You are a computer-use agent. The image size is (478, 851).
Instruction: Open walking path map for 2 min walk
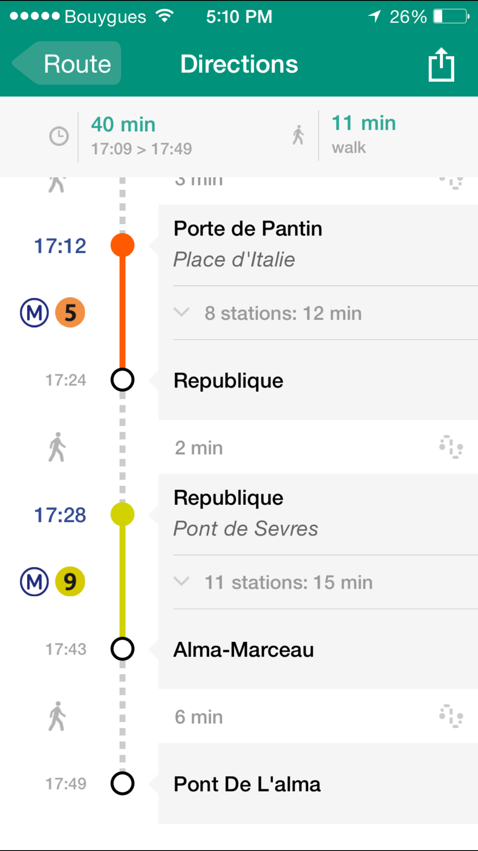[x=451, y=447]
